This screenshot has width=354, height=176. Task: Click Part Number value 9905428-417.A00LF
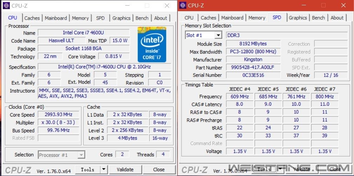253,67
